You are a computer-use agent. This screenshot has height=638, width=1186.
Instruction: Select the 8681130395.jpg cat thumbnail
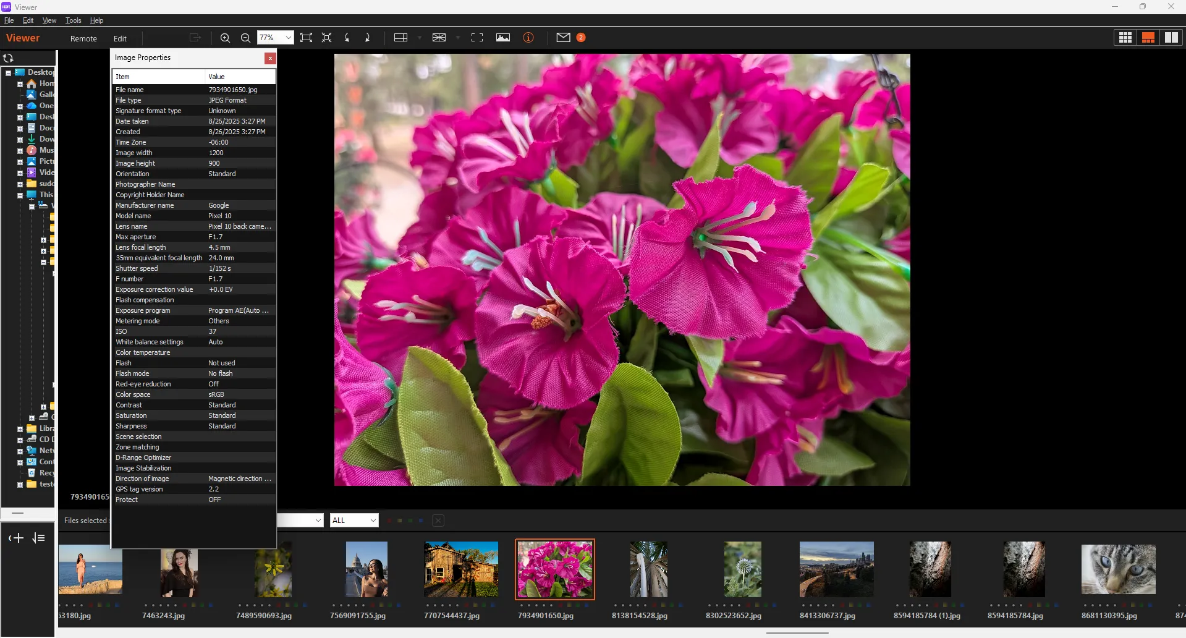pos(1118,569)
